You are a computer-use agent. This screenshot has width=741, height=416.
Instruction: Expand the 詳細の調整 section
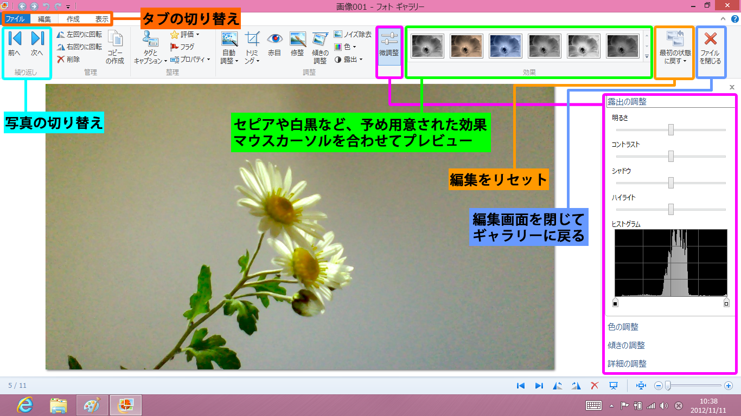627,364
